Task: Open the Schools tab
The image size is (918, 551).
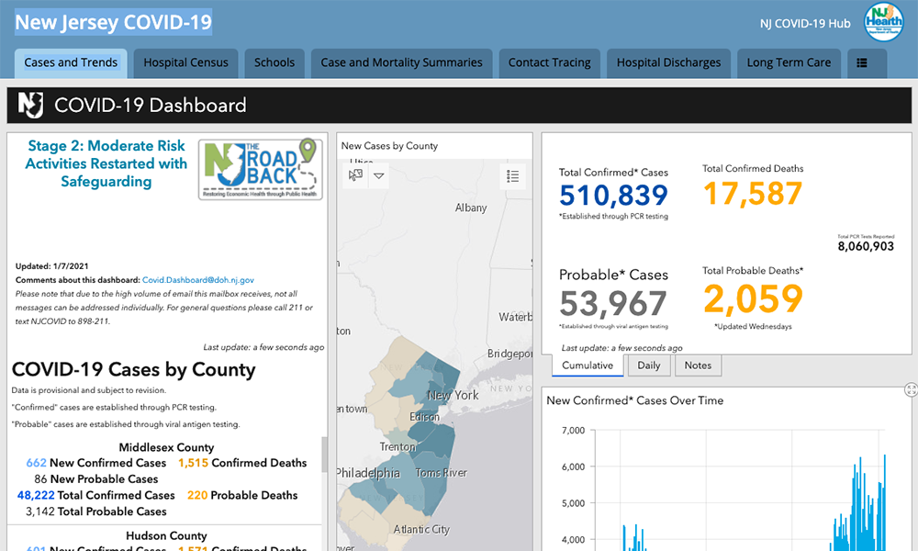Action: 274,62
